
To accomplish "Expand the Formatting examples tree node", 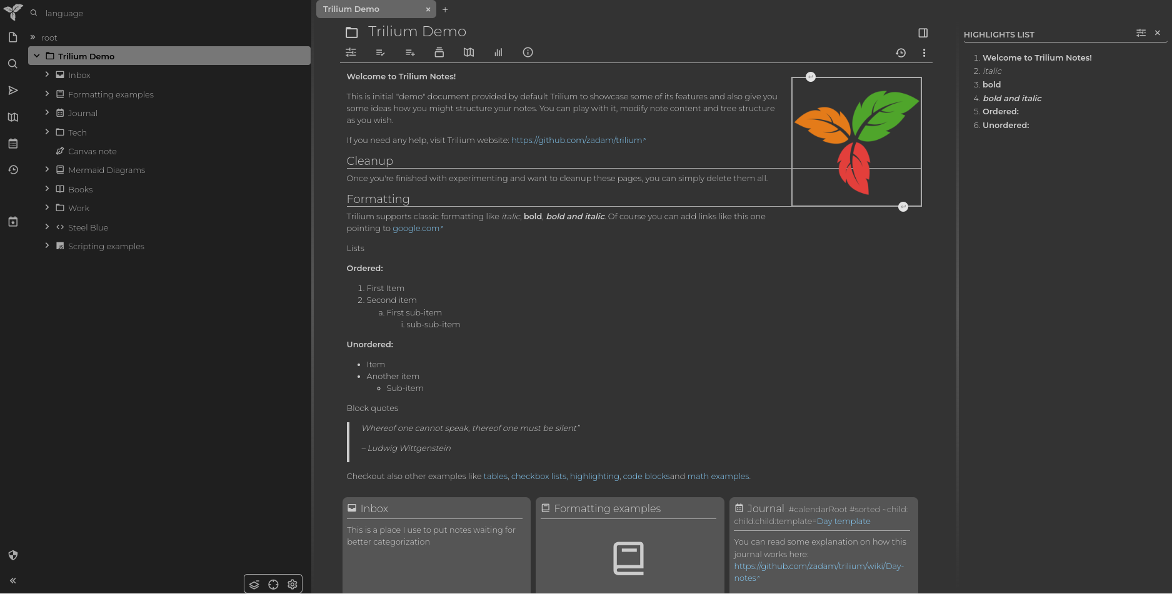I will click(47, 94).
